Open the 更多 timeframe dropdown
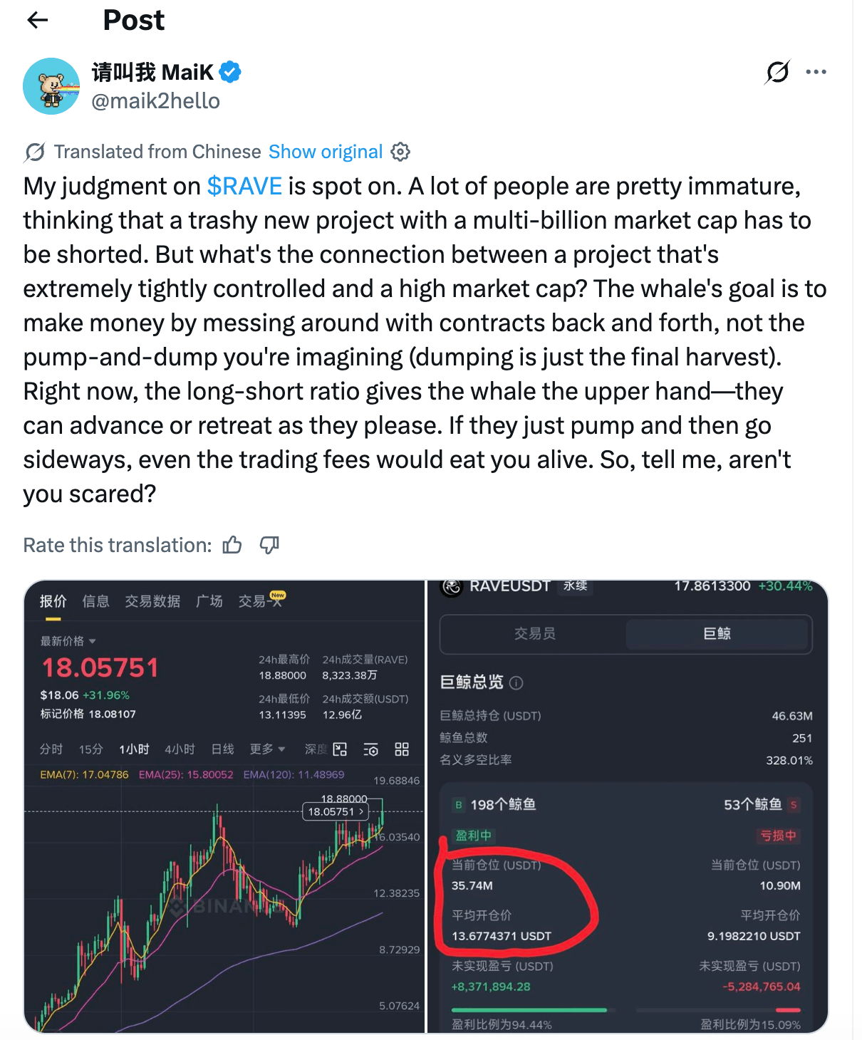 pos(266,749)
